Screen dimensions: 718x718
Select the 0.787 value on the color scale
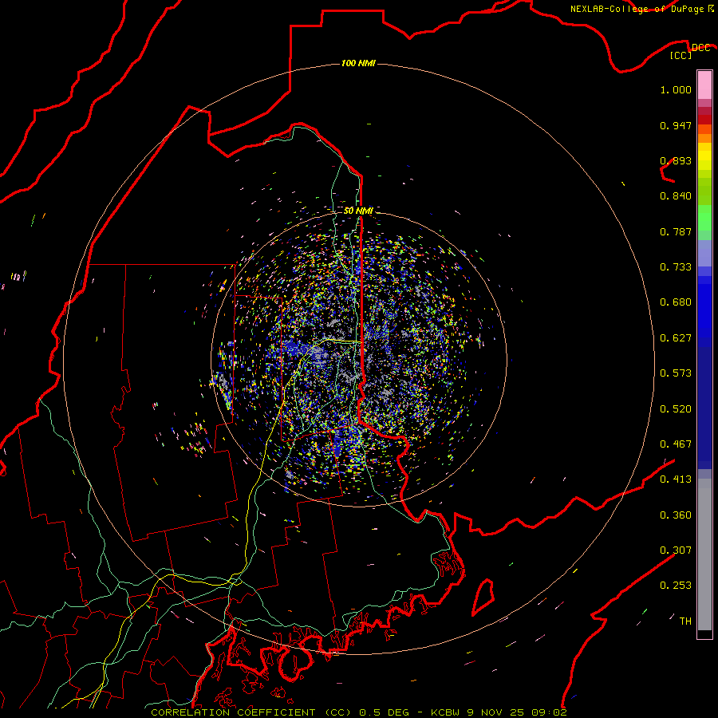coord(676,231)
